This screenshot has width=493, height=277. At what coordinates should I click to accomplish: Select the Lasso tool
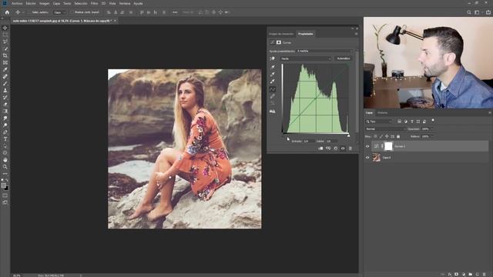pyautogui.click(x=5, y=42)
